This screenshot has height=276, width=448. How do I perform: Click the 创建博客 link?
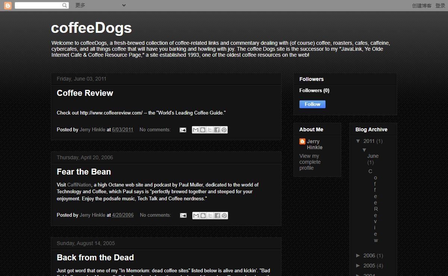tap(422, 6)
